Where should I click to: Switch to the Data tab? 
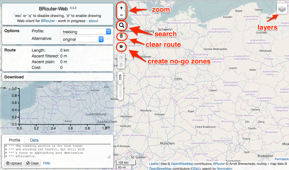34,140
